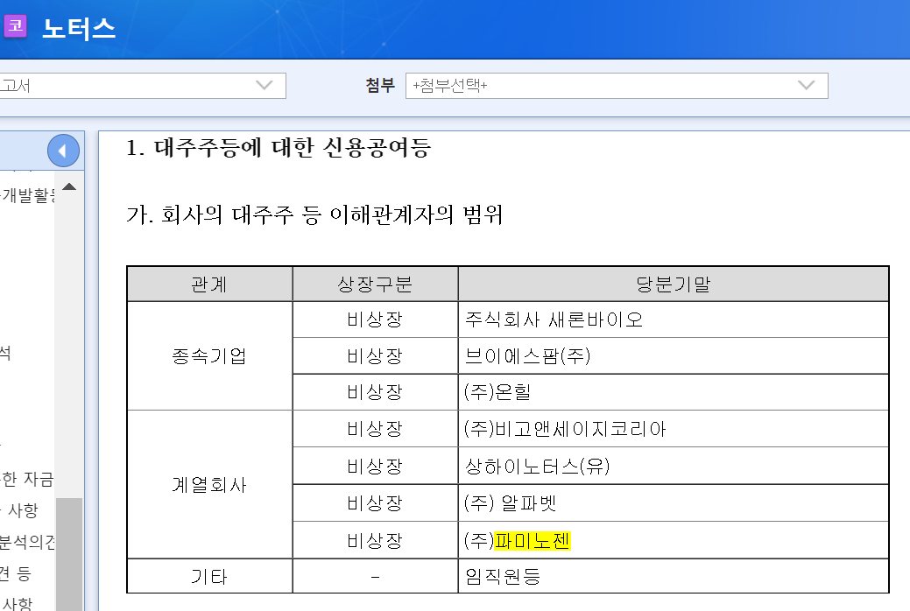Click the 첨부 label
The width and height of the screenshot is (910, 611).
tap(380, 86)
